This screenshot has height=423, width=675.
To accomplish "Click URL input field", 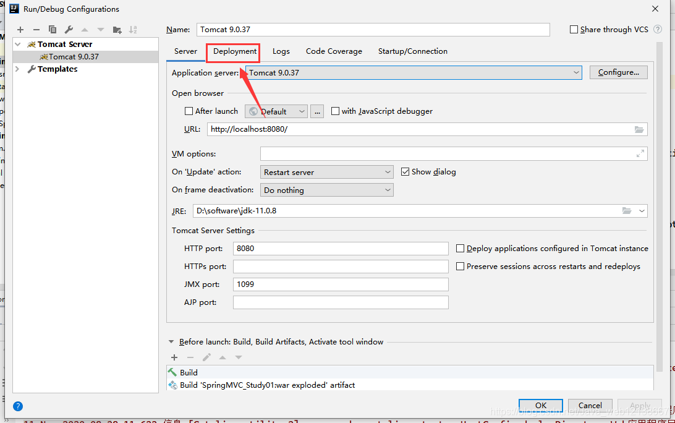I will pos(427,129).
